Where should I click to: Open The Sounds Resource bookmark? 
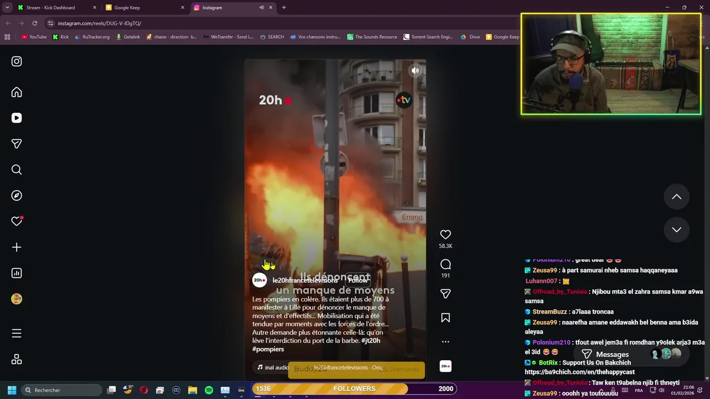(372, 37)
